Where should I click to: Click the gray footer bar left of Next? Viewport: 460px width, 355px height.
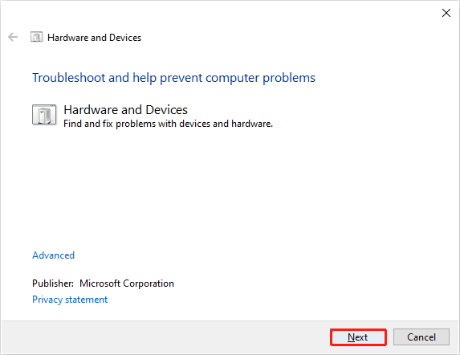pos(165,337)
